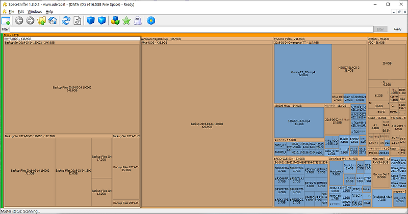The image size is (408, 214).
Task: Click the second blue cube for more detail
Action: (101, 20)
